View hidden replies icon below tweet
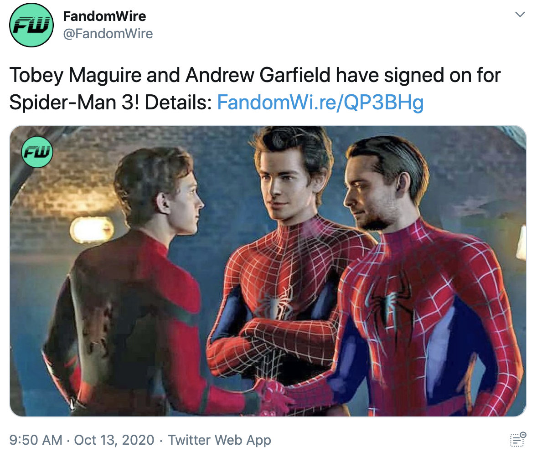The image size is (537, 452). coord(518,439)
